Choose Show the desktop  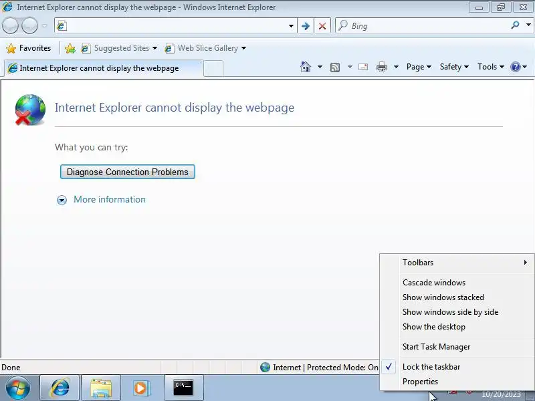[x=457, y=327]
